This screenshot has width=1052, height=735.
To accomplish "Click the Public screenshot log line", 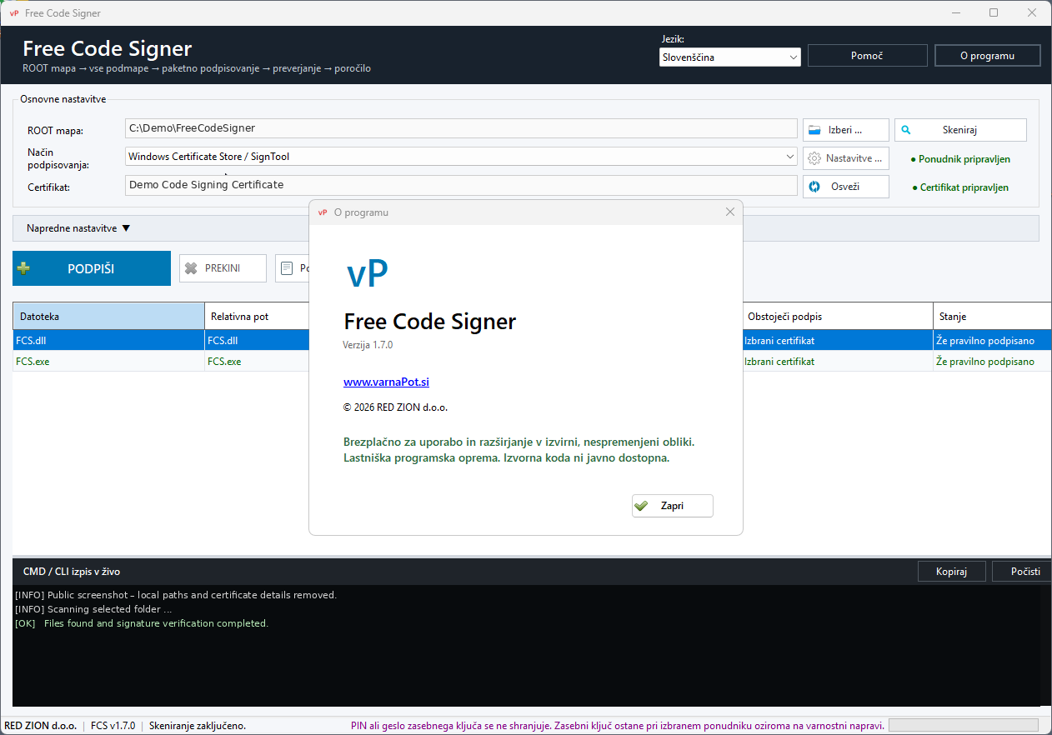I will tap(176, 595).
